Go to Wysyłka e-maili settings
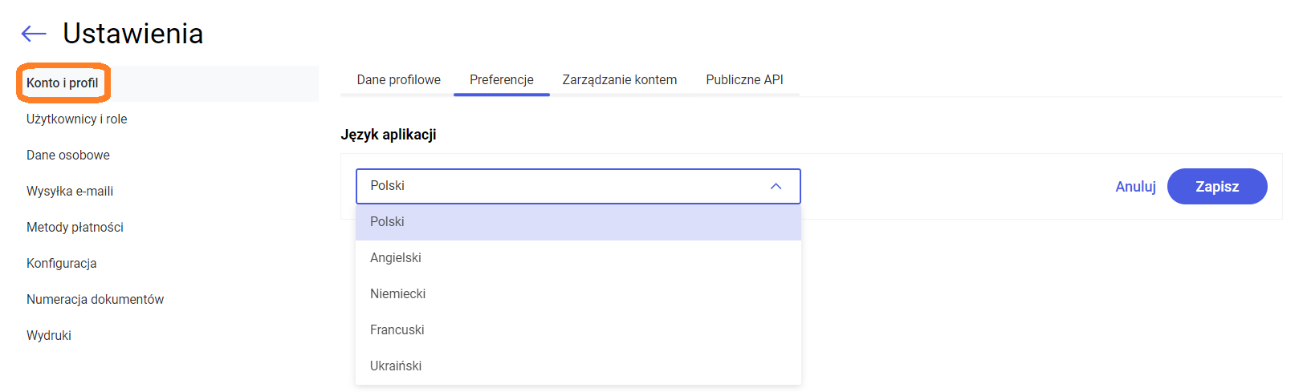The image size is (1303, 392). pyautogui.click(x=70, y=192)
